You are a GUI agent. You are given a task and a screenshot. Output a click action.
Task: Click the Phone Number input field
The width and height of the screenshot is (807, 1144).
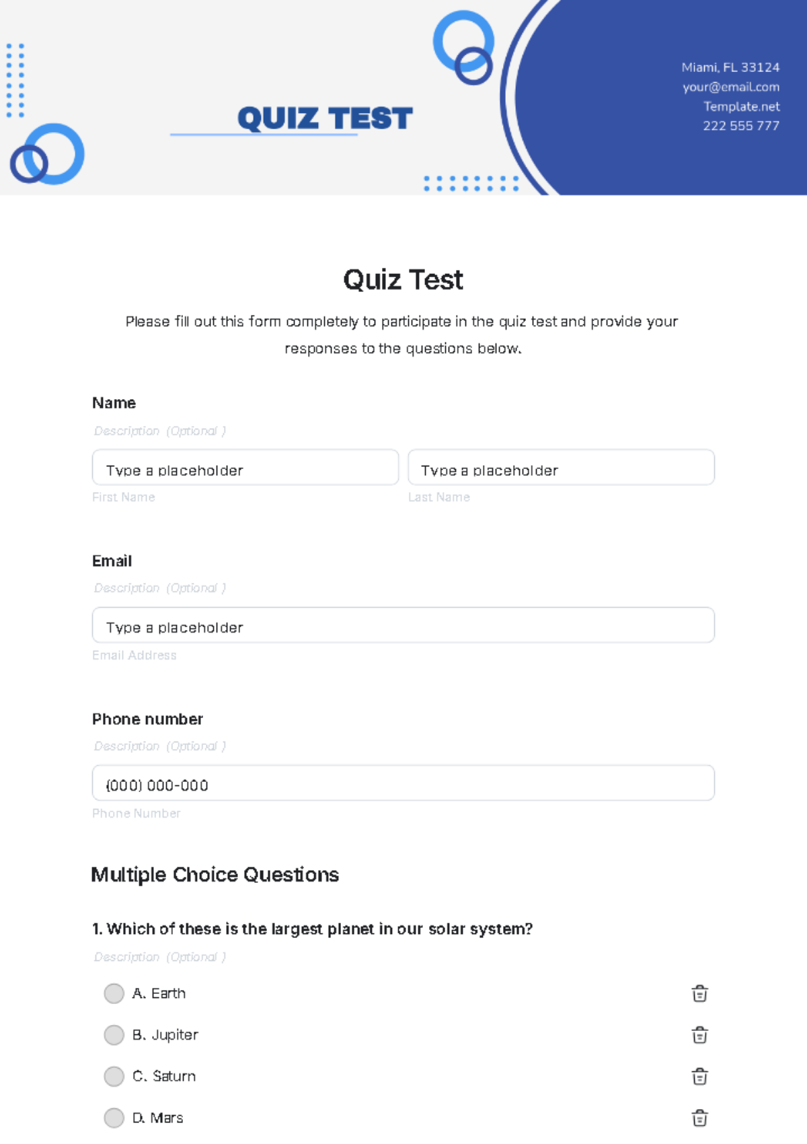[403, 783]
